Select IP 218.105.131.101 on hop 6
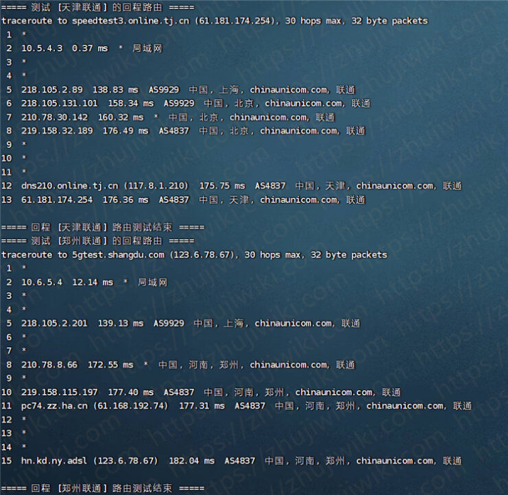 [x=60, y=104]
